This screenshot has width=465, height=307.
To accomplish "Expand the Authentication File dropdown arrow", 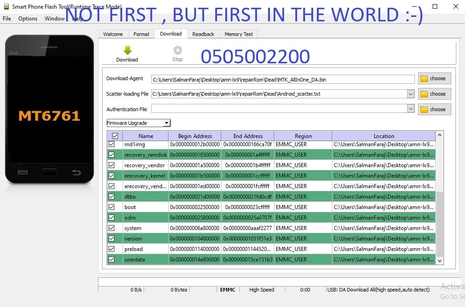I will point(410,109).
